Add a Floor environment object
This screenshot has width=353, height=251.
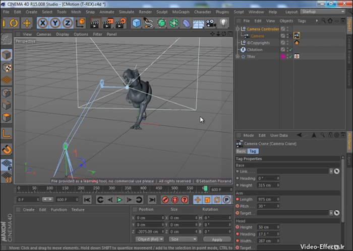[x=198, y=23]
